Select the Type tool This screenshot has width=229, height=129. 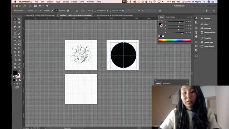(15, 30)
